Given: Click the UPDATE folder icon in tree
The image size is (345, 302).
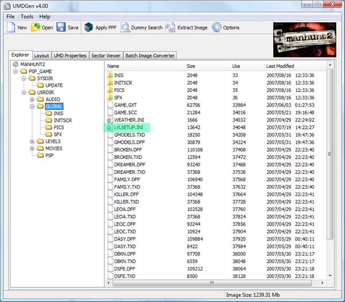Looking at the screenshot, I should tap(40, 85).
